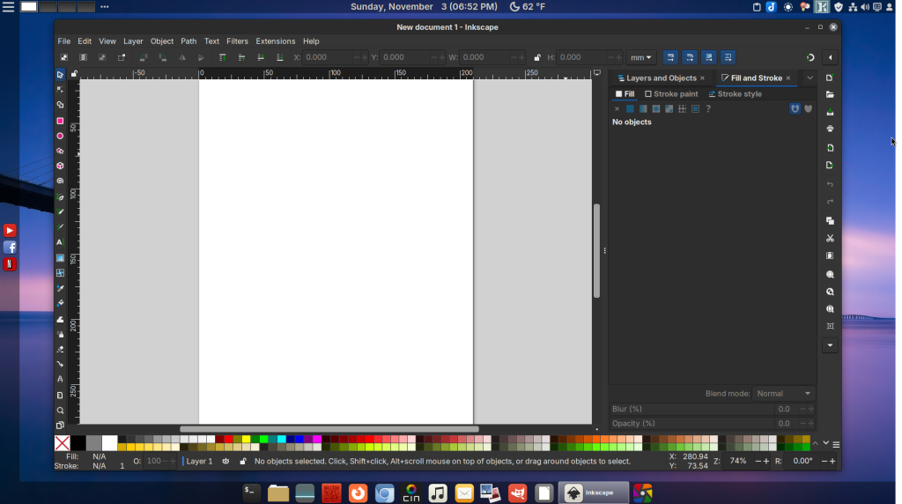The width and height of the screenshot is (902, 504).
Task: Toggle Layer 1 visibility eye
Action: tap(226, 461)
